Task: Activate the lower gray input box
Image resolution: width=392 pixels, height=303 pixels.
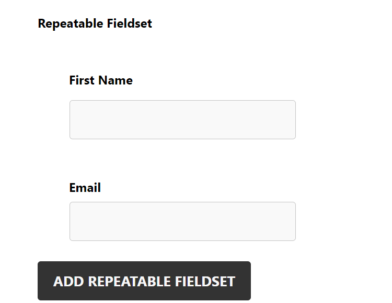Action: point(182,221)
